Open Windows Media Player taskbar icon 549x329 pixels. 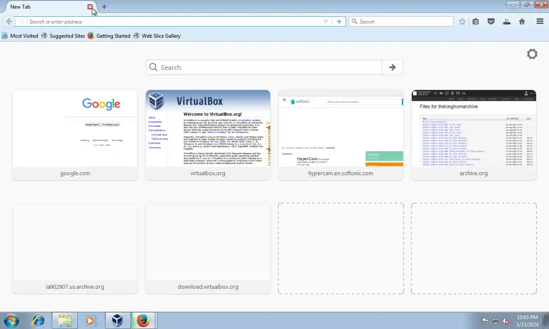coord(91,320)
